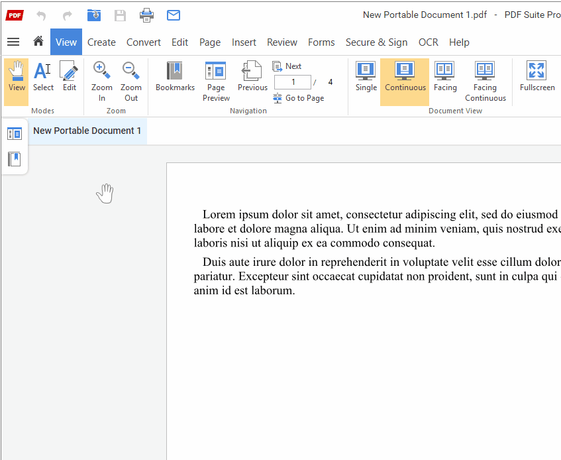Screen dimensions: 561x460
Task: Open the Help ribbon tab
Action: [459, 42]
